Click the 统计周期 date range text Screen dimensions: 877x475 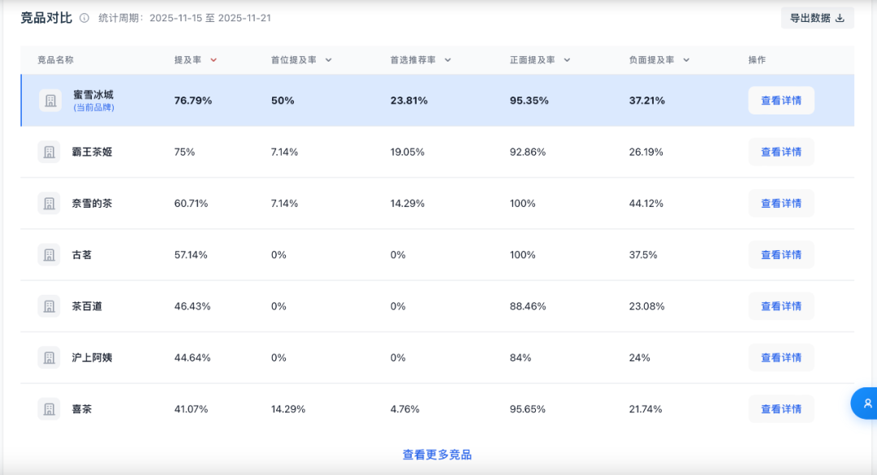pyautogui.click(x=184, y=18)
